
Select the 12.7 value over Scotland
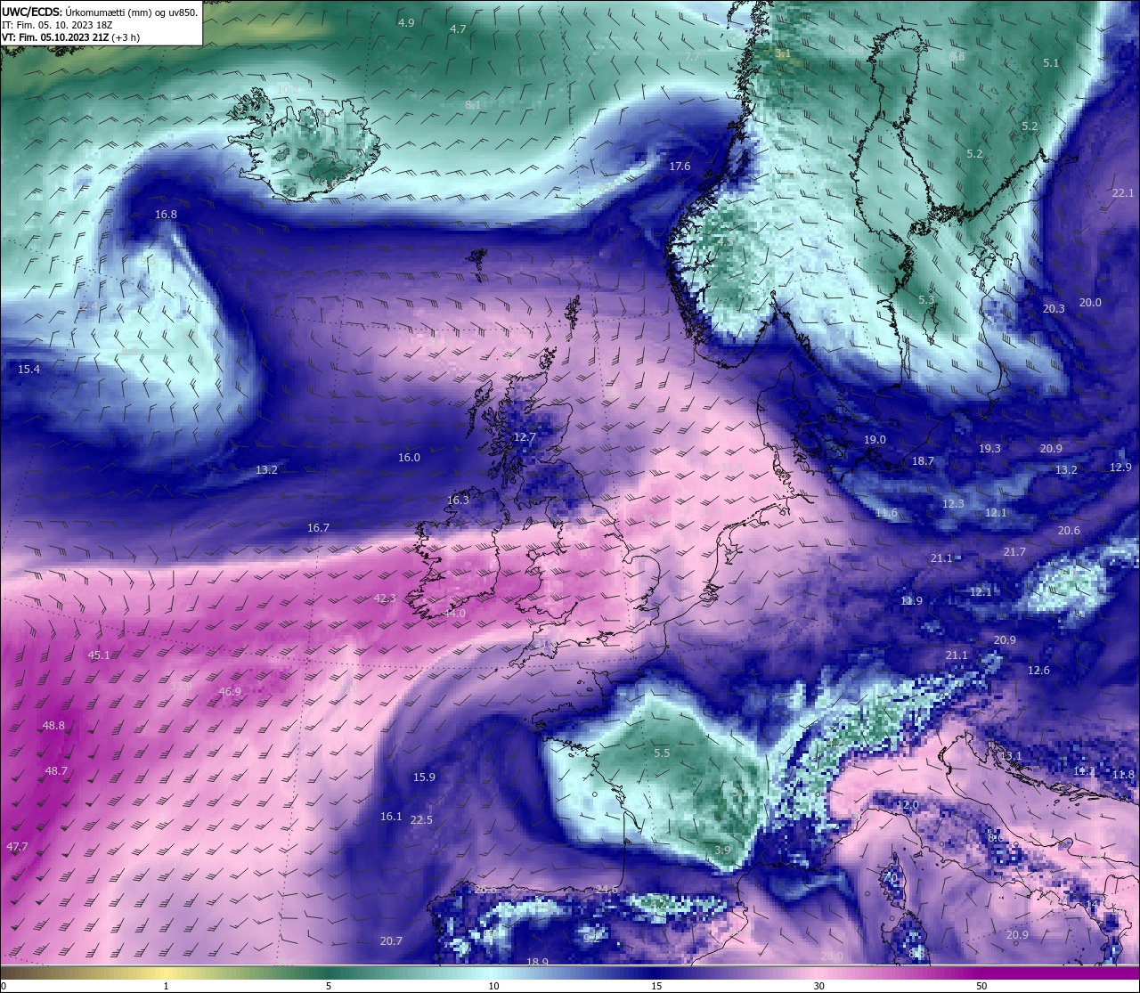[525, 436]
